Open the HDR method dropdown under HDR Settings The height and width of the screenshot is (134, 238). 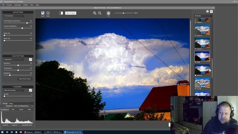coord(14,16)
